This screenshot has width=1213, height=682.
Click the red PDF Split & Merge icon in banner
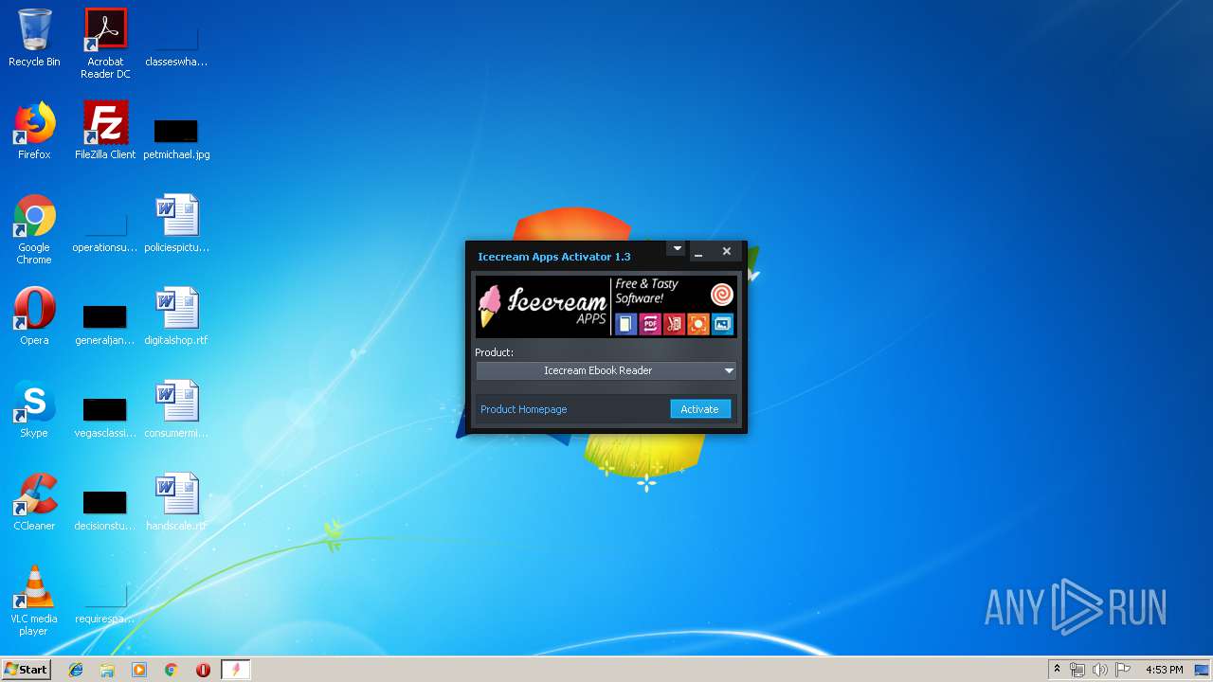click(674, 324)
